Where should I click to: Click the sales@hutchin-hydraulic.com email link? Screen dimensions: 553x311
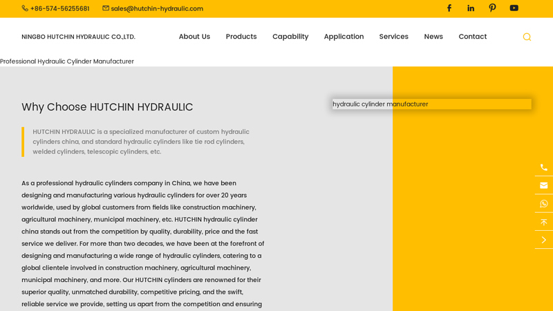[x=157, y=8]
